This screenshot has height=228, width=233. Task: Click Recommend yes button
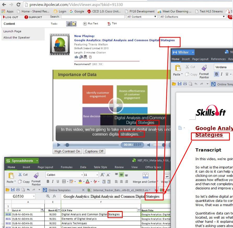(94, 64)
